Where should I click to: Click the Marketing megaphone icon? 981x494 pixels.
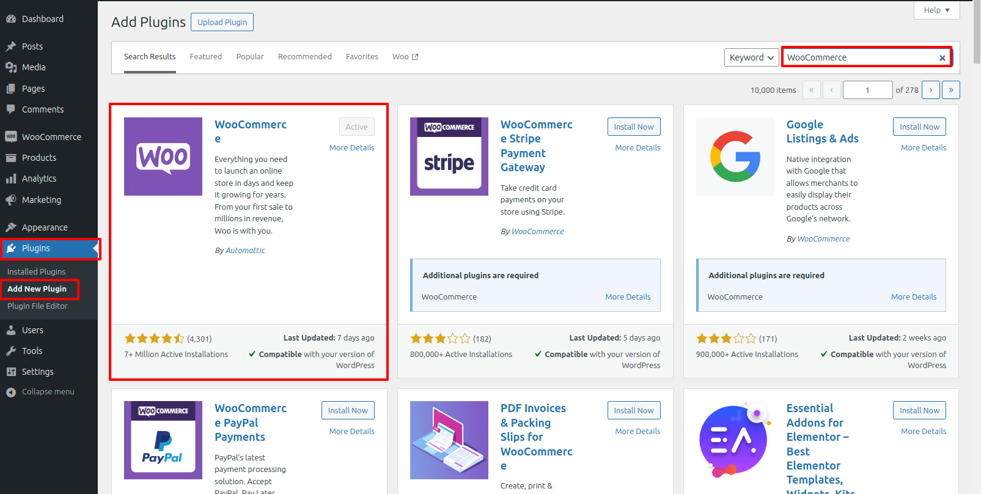pyautogui.click(x=11, y=200)
